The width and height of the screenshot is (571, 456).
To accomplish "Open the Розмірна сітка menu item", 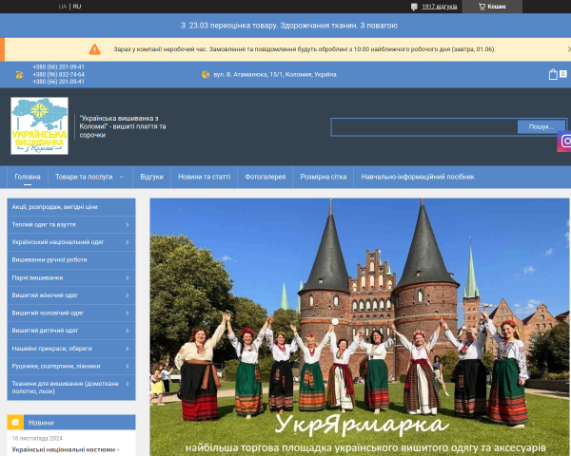I will (x=323, y=177).
